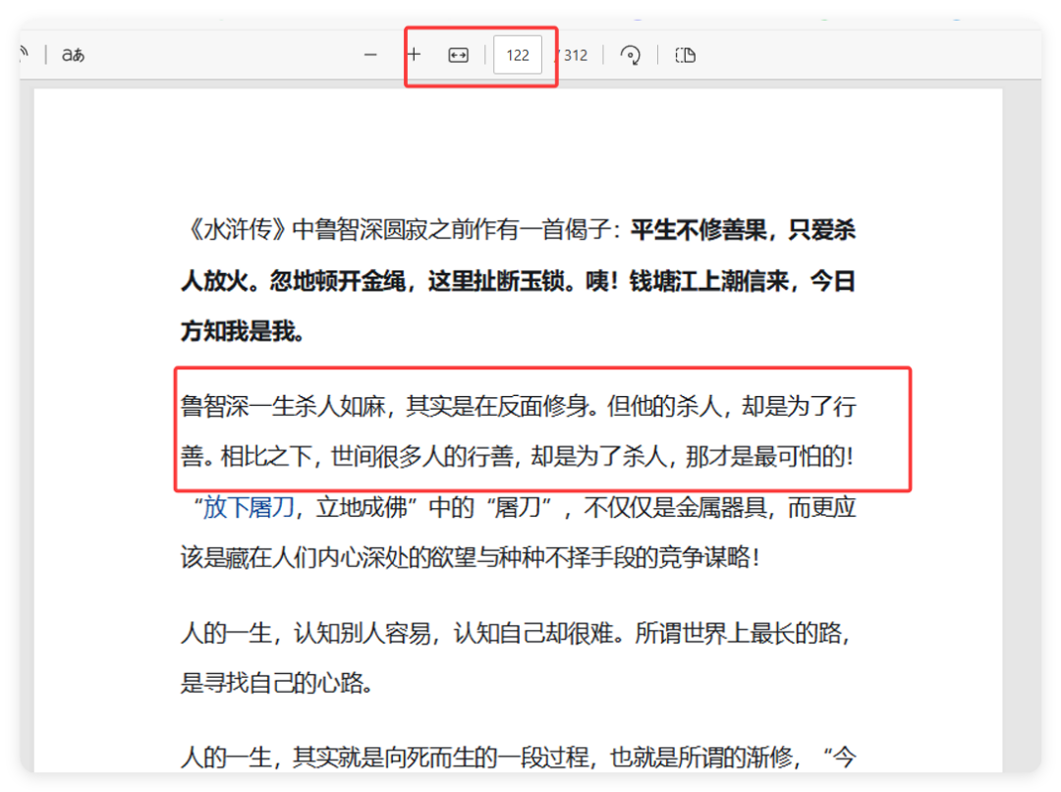The image size is (1061, 792).
Task: Click the paragraph starting "鲁智深一生杀人如麻"
Action: click(x=519, y=431)
